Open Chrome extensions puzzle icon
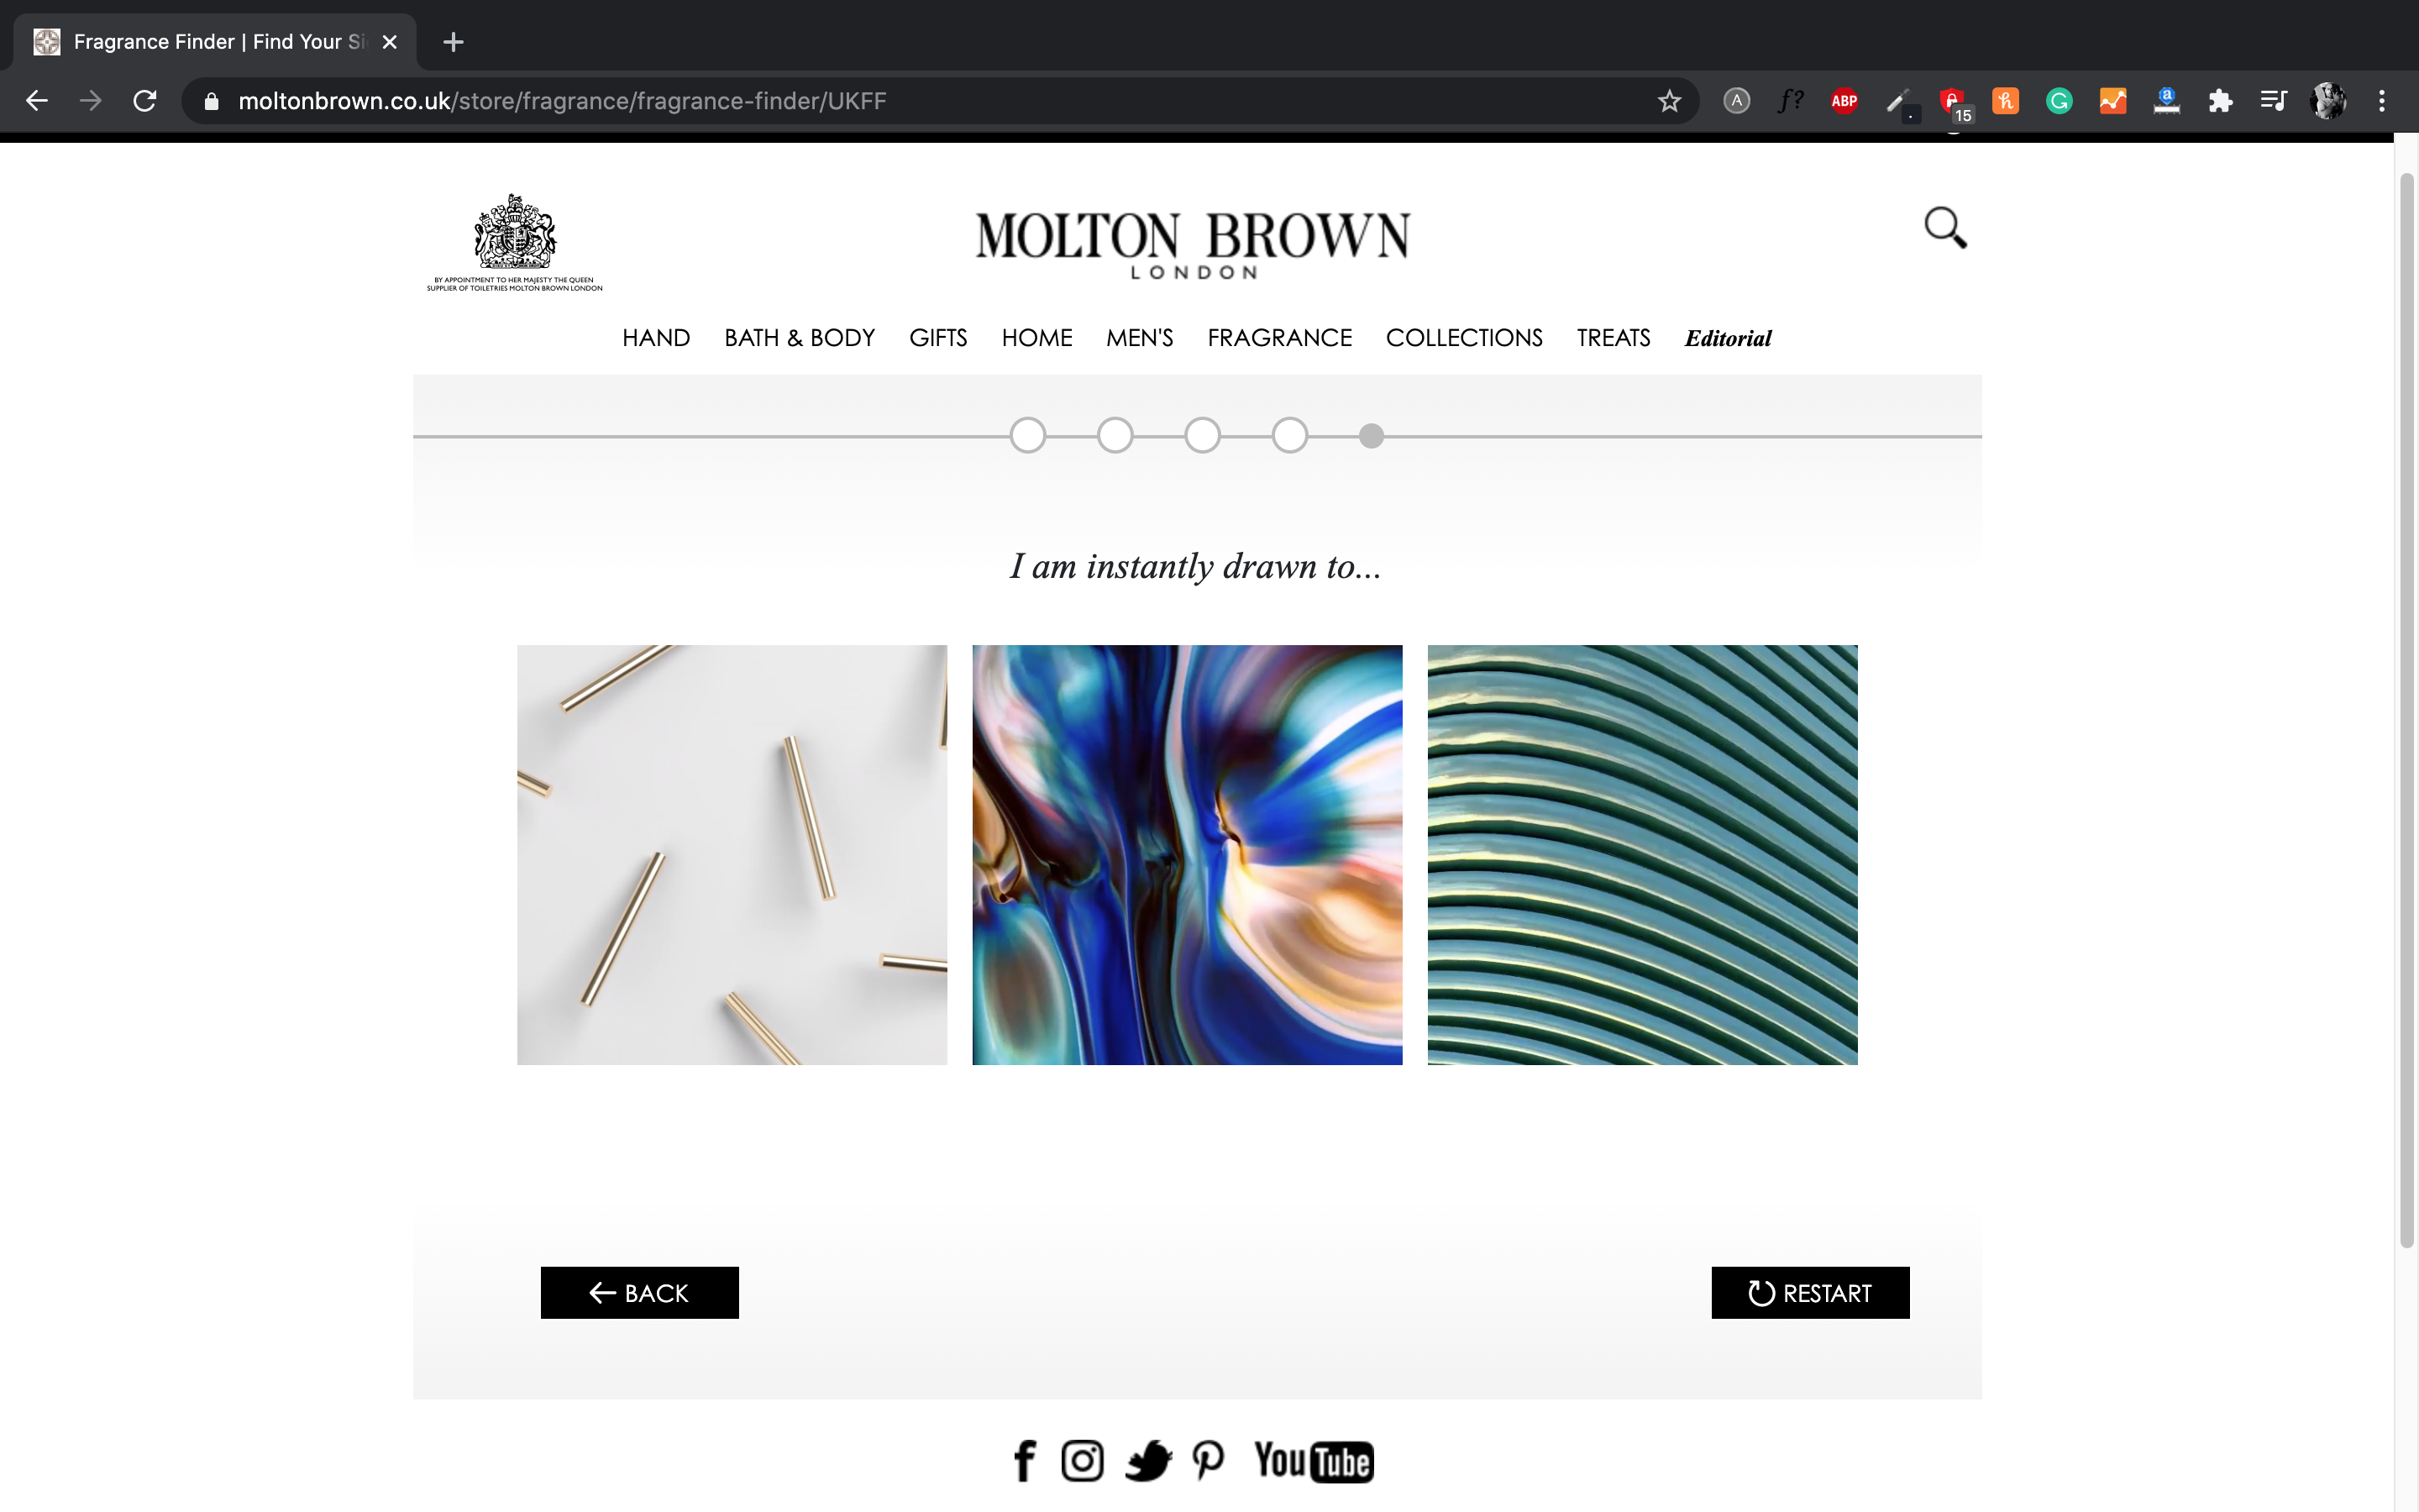 pos(2220,101)
